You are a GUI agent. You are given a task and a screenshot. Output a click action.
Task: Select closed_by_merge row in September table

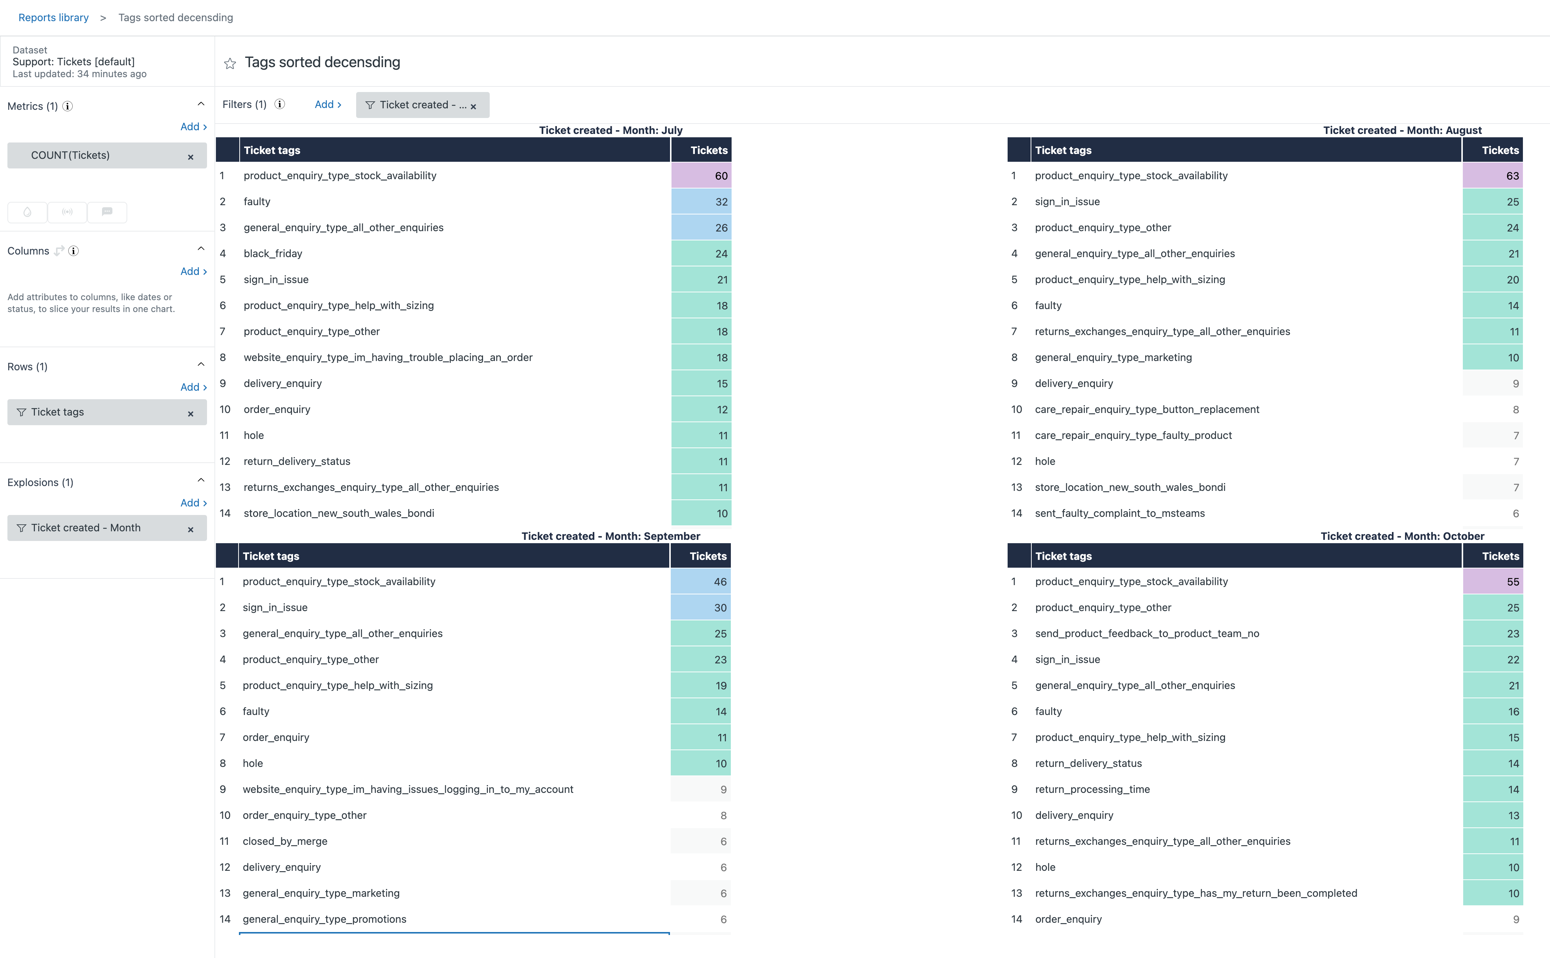pyautogui.click(x=285, y=841)
